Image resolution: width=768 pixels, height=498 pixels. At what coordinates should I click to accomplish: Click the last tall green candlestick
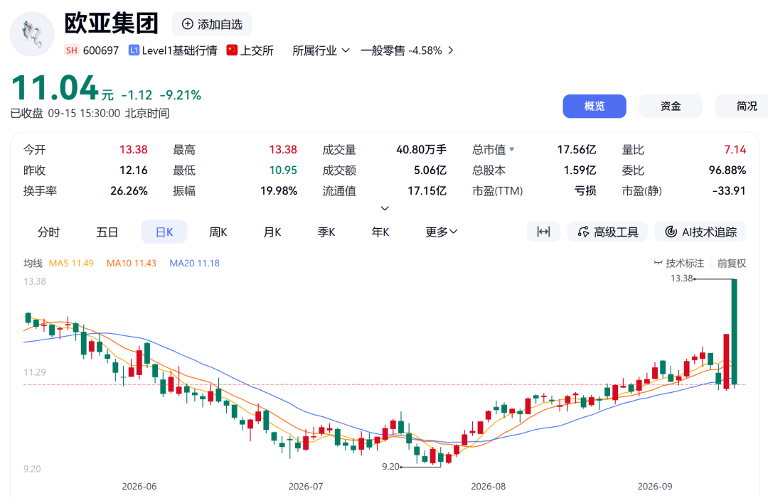coord(734,331)
